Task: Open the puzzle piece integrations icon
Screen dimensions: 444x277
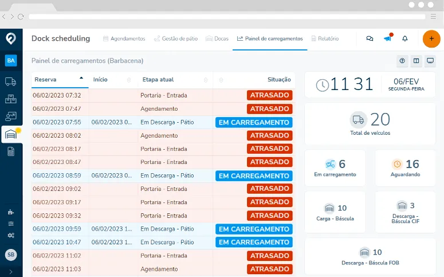Action: [11, 212]
